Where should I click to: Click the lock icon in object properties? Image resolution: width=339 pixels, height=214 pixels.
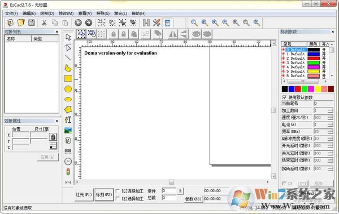coord(53,137)
